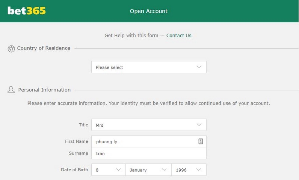
Task: Open the birth year dropdown showing 1996
Action: 189,169
